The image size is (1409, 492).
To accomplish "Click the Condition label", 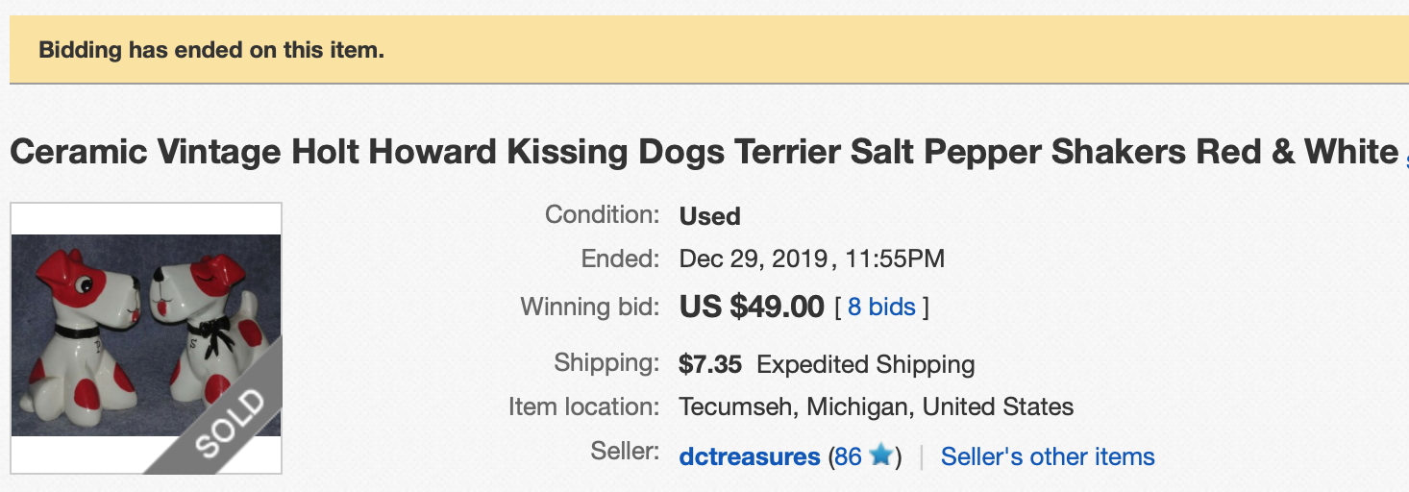I will click(x=603, y=214).
